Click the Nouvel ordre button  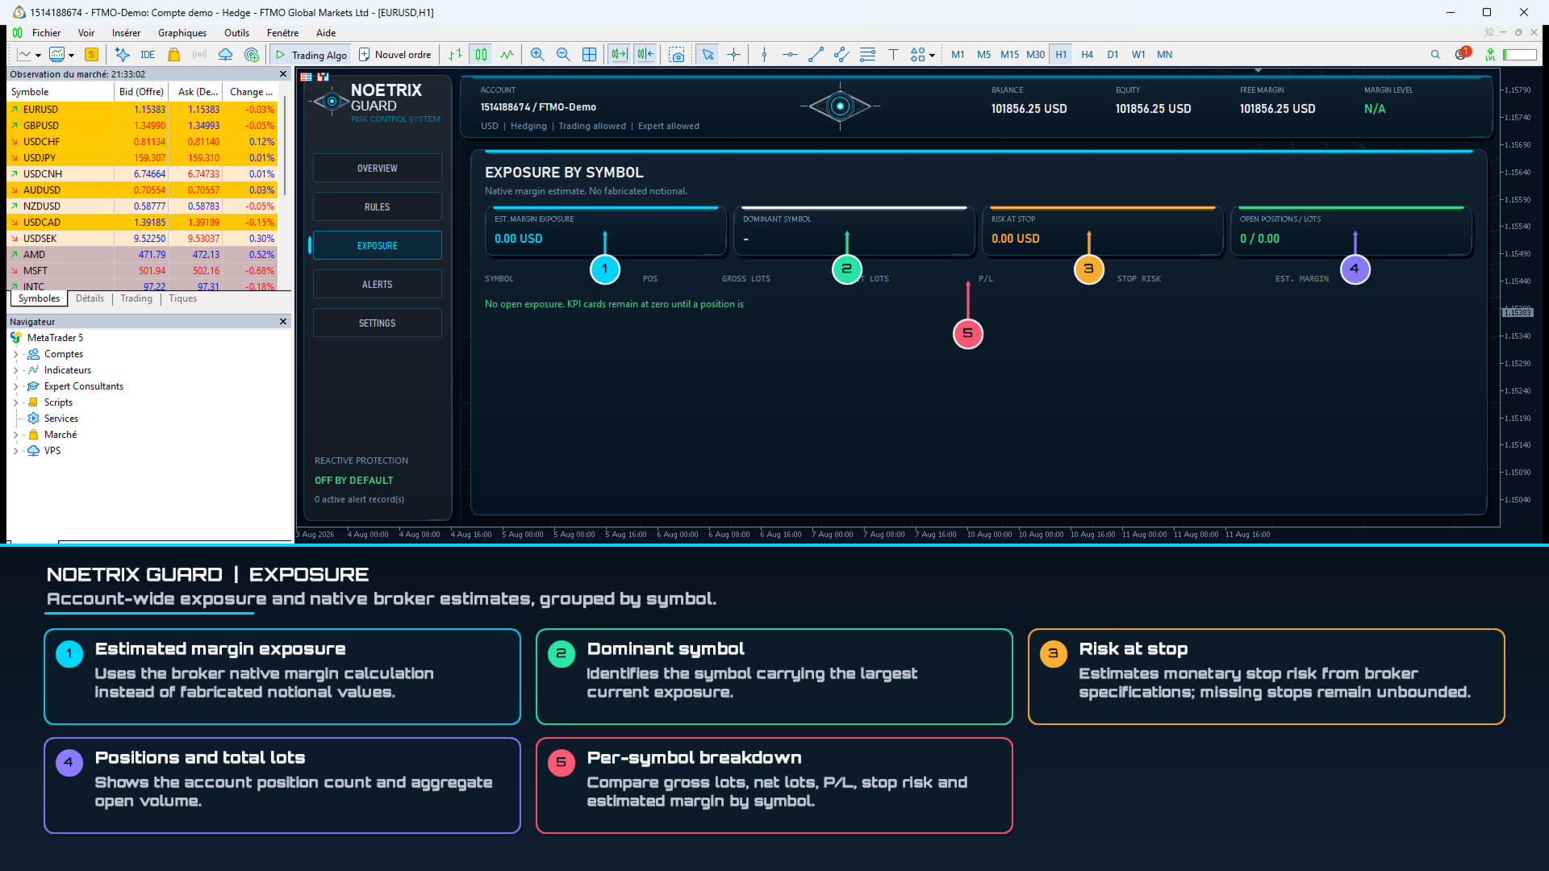coord(395,55)
